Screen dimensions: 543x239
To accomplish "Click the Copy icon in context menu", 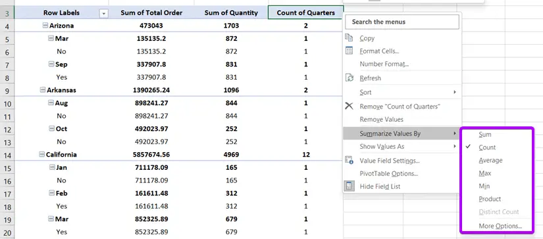I will coord(349,38).
